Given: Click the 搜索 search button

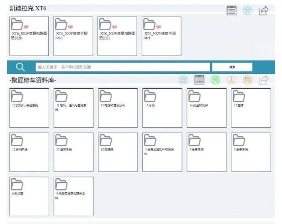Looking at the screenshot, I should [232, 67].
